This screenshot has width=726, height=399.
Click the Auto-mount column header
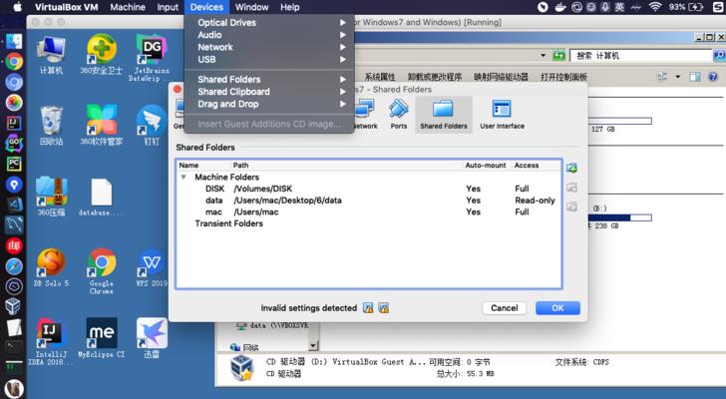coord(486,166)
